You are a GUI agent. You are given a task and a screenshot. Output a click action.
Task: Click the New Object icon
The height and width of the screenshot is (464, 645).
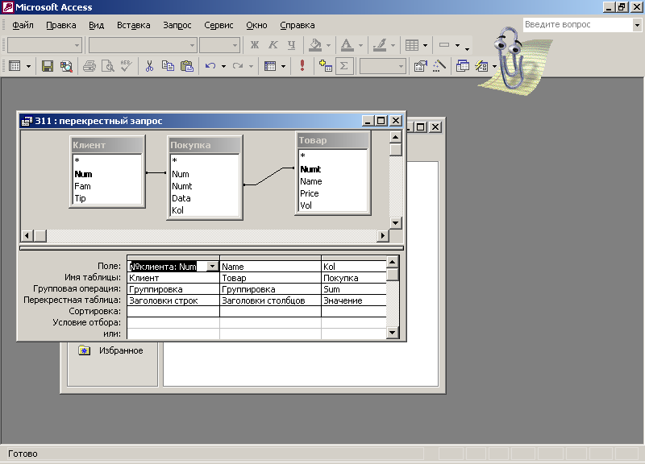click(x=481, y=66)
